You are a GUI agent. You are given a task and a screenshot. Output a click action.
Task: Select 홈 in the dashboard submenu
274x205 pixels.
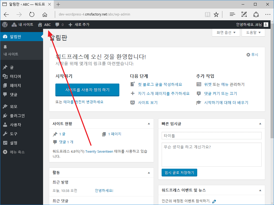5,47
